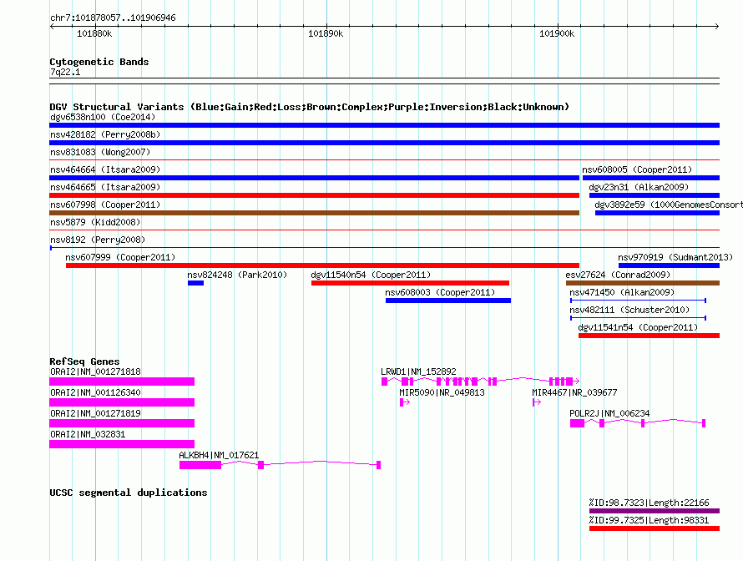Click the ORAI2|NM_001271819 transcript label
The height and width of the screenshot is (561, 743).
tap(95, 413)
